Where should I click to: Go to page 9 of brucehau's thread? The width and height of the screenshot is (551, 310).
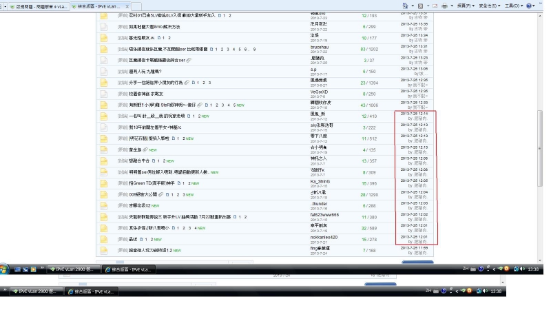[x=255, y=48]
